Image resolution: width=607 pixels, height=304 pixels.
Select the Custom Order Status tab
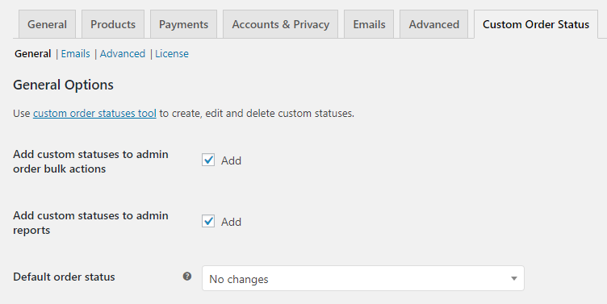[536, 24]
